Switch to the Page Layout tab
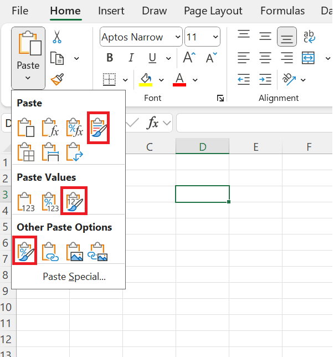The height and width of the screenshot is (357, 334). tap(213, 11)
